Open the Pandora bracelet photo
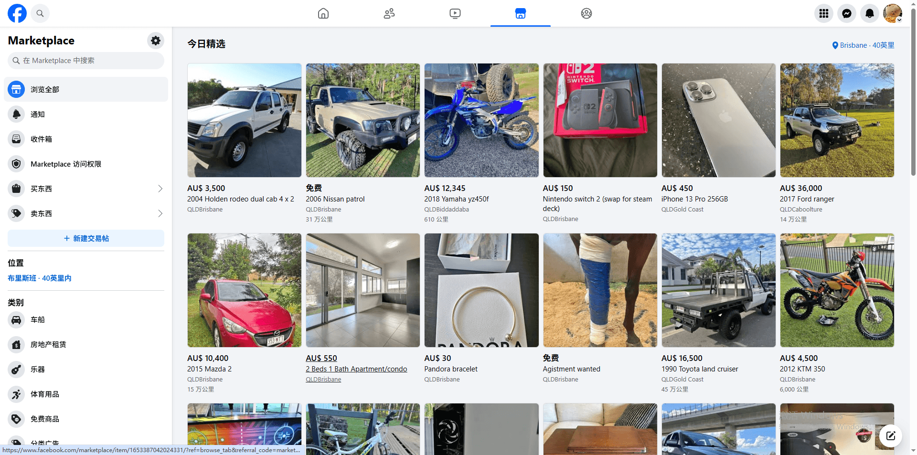Image resolution: width=917 pixels, height=455 pixels. point(481,290)
